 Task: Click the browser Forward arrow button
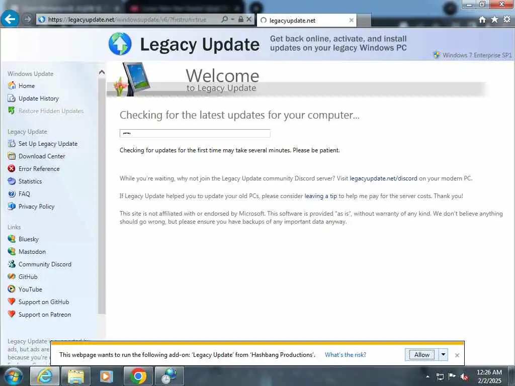tap(28, 20)
